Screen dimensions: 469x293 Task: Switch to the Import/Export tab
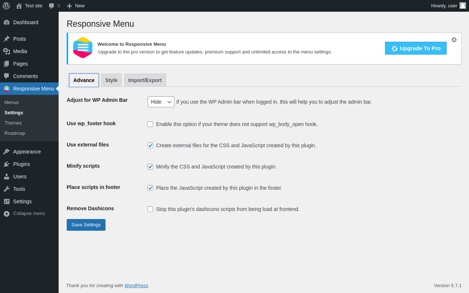tap(145, 80)
